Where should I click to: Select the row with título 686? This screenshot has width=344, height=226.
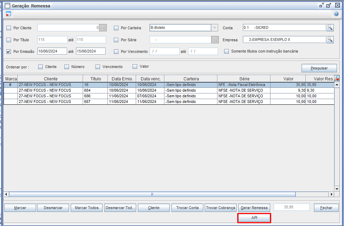click(x=169, y=96)
